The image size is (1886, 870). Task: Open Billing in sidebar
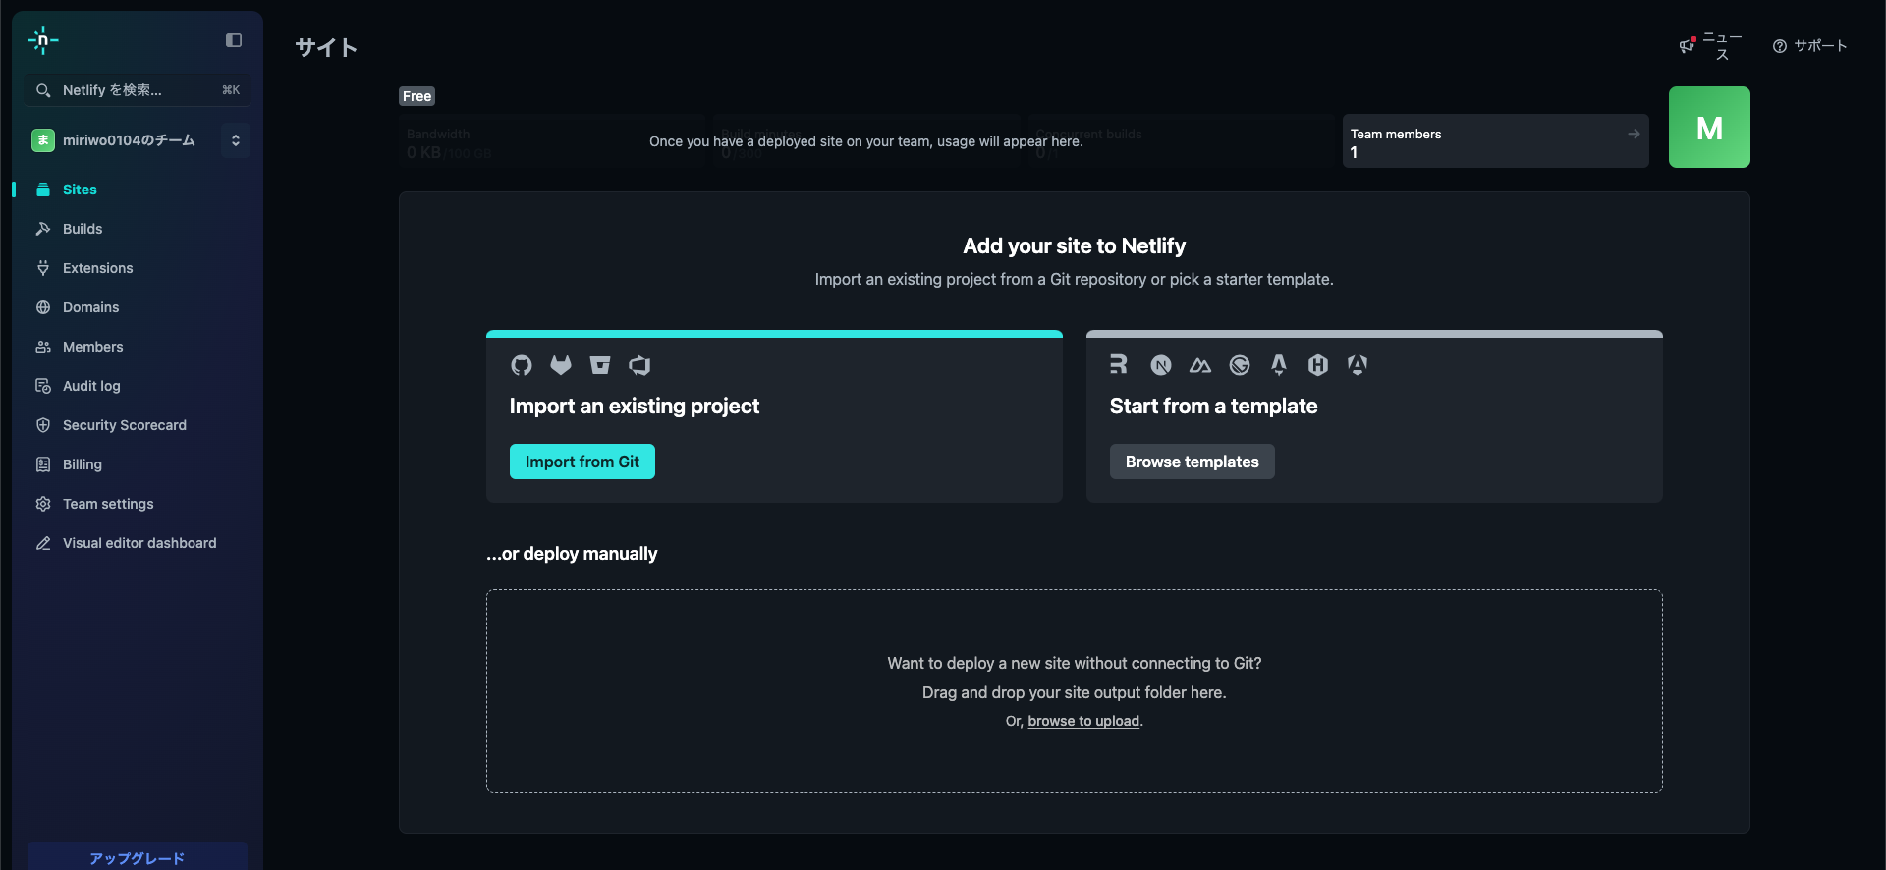click(138, 464)
